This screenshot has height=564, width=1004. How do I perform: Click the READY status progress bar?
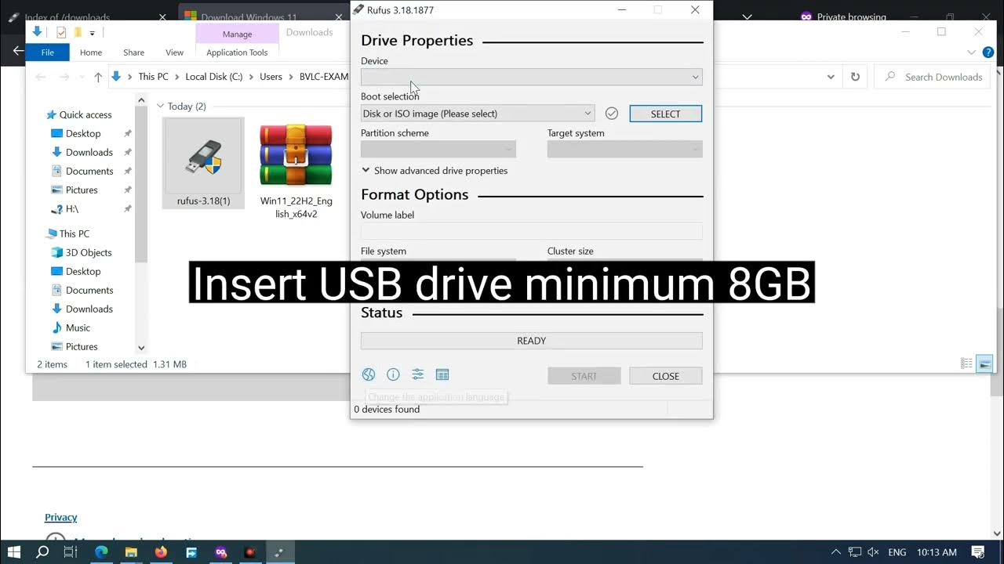point(531,341)
